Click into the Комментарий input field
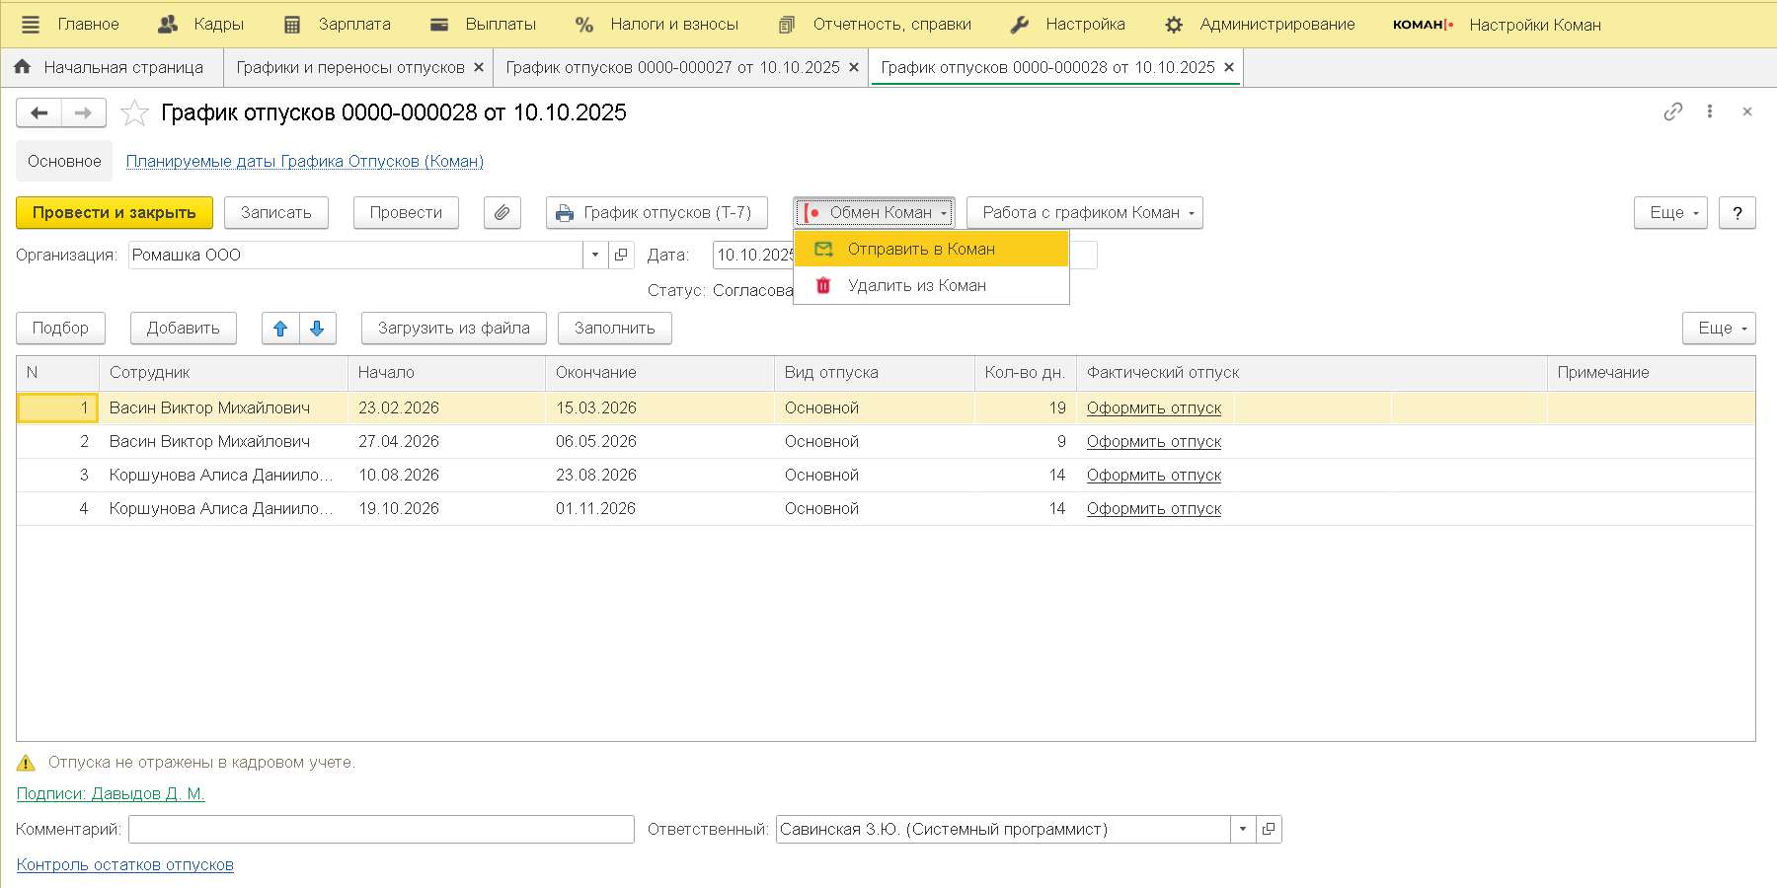Screen dimensions: 1777x888 381,830
